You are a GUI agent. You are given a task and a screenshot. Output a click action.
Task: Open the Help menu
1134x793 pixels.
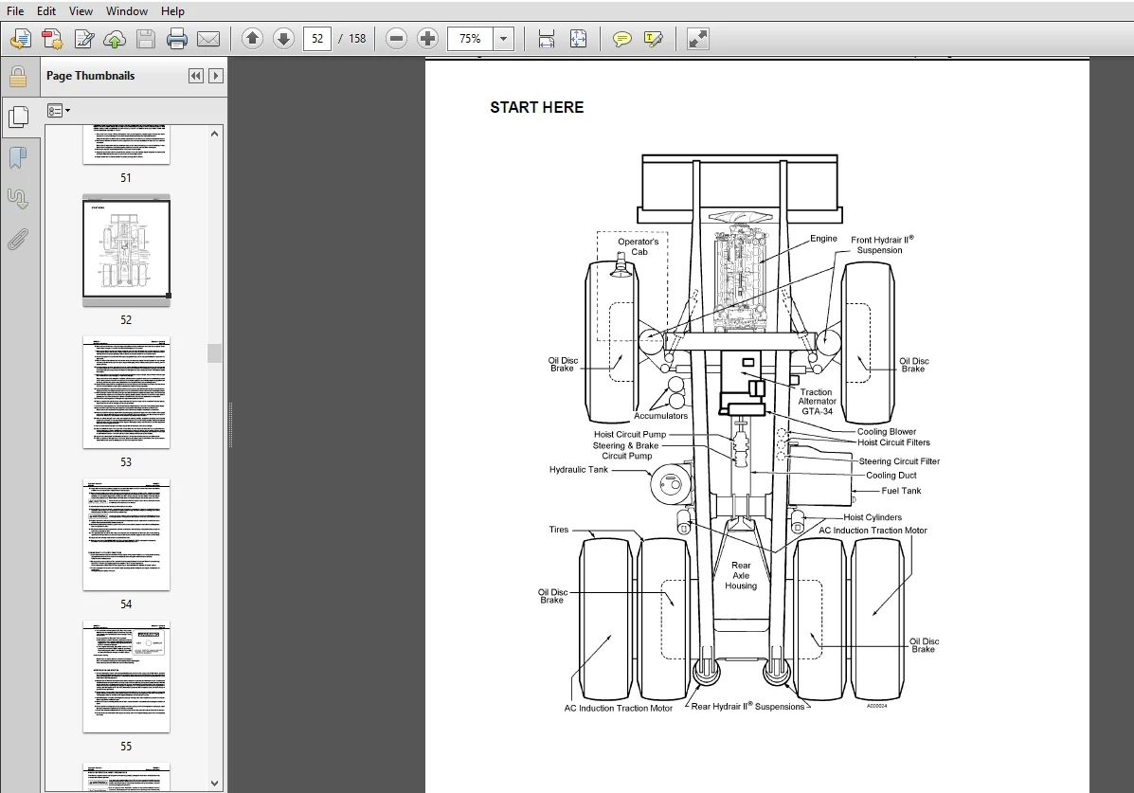[x=172, y=10]
